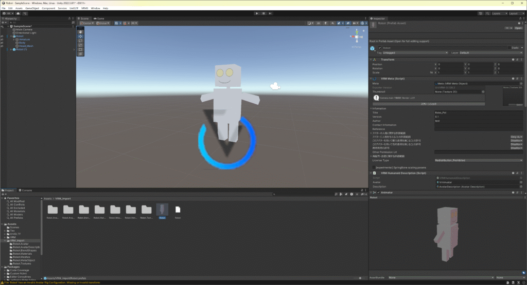Select Directional Light in Hierarchy
This screenshot has height=285, width=527.
click(26, 33)
